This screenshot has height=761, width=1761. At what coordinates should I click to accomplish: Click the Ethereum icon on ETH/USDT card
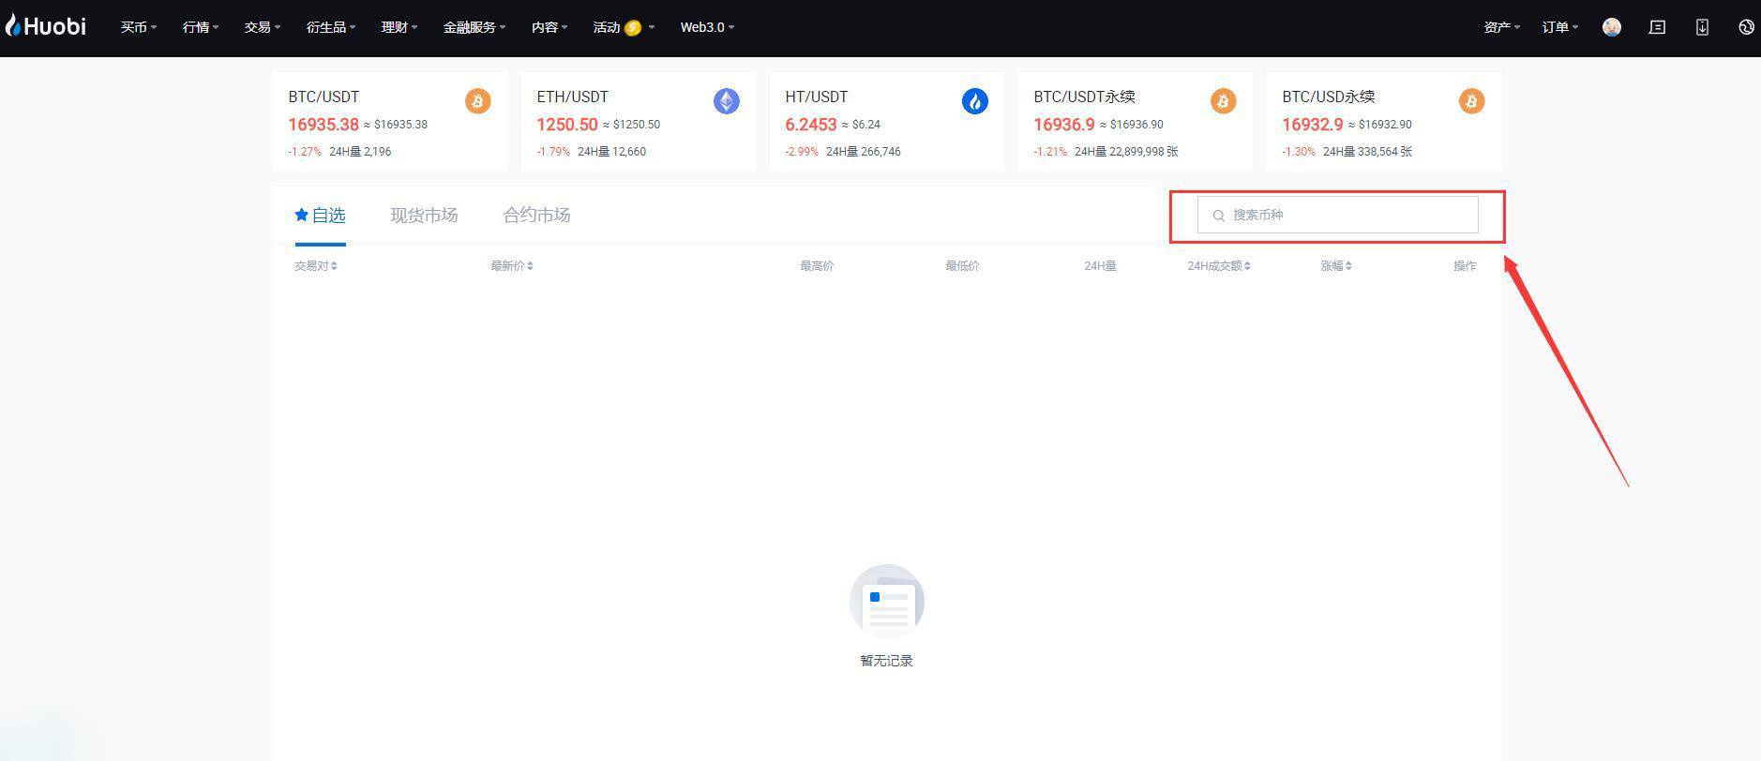pyautogui.click(x=726, y=101)
